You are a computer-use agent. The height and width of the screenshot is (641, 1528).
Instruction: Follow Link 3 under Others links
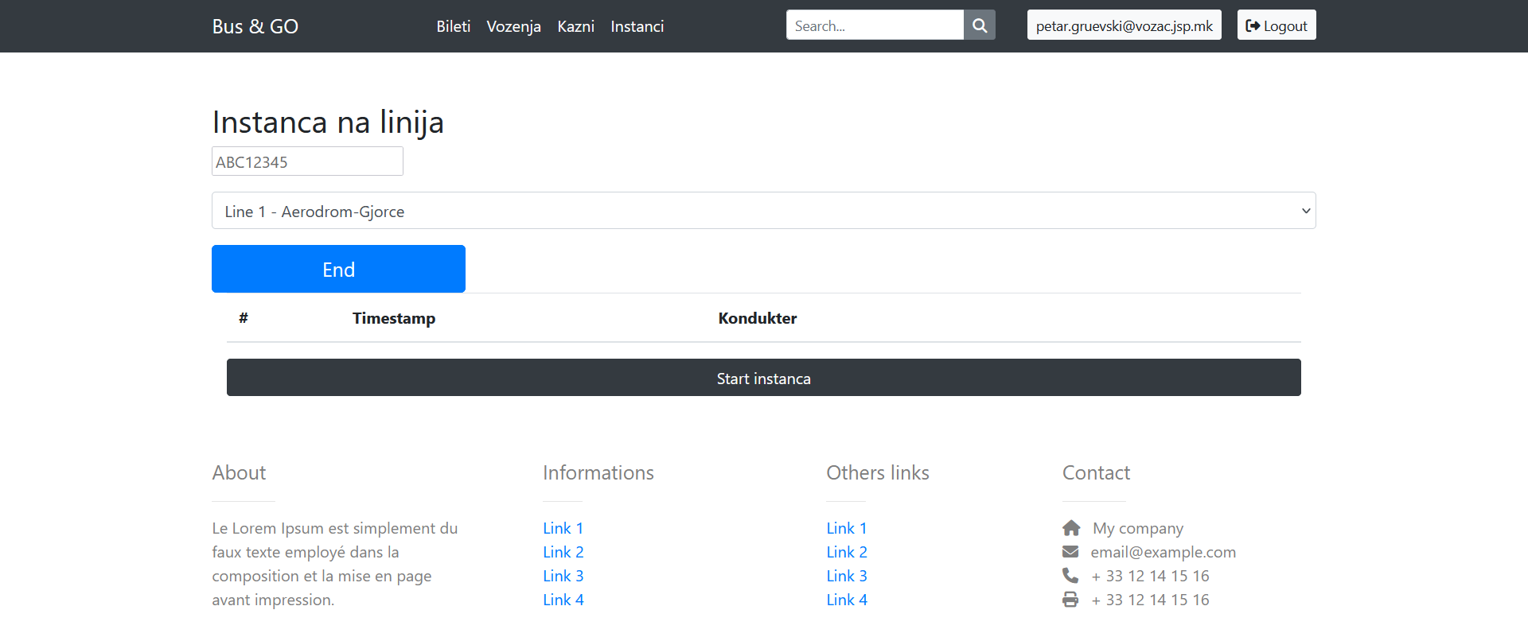click(846, 576)
